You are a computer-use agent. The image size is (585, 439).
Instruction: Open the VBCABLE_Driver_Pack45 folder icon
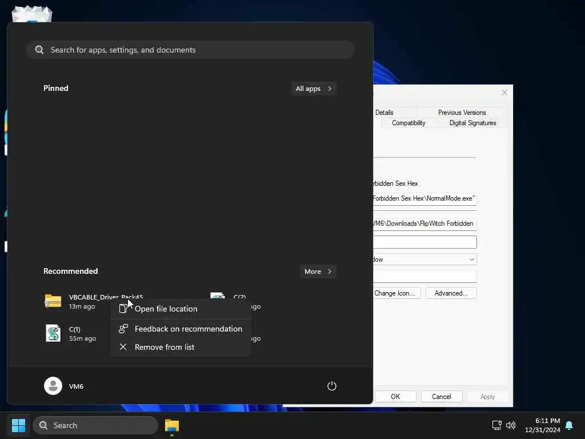53,301
